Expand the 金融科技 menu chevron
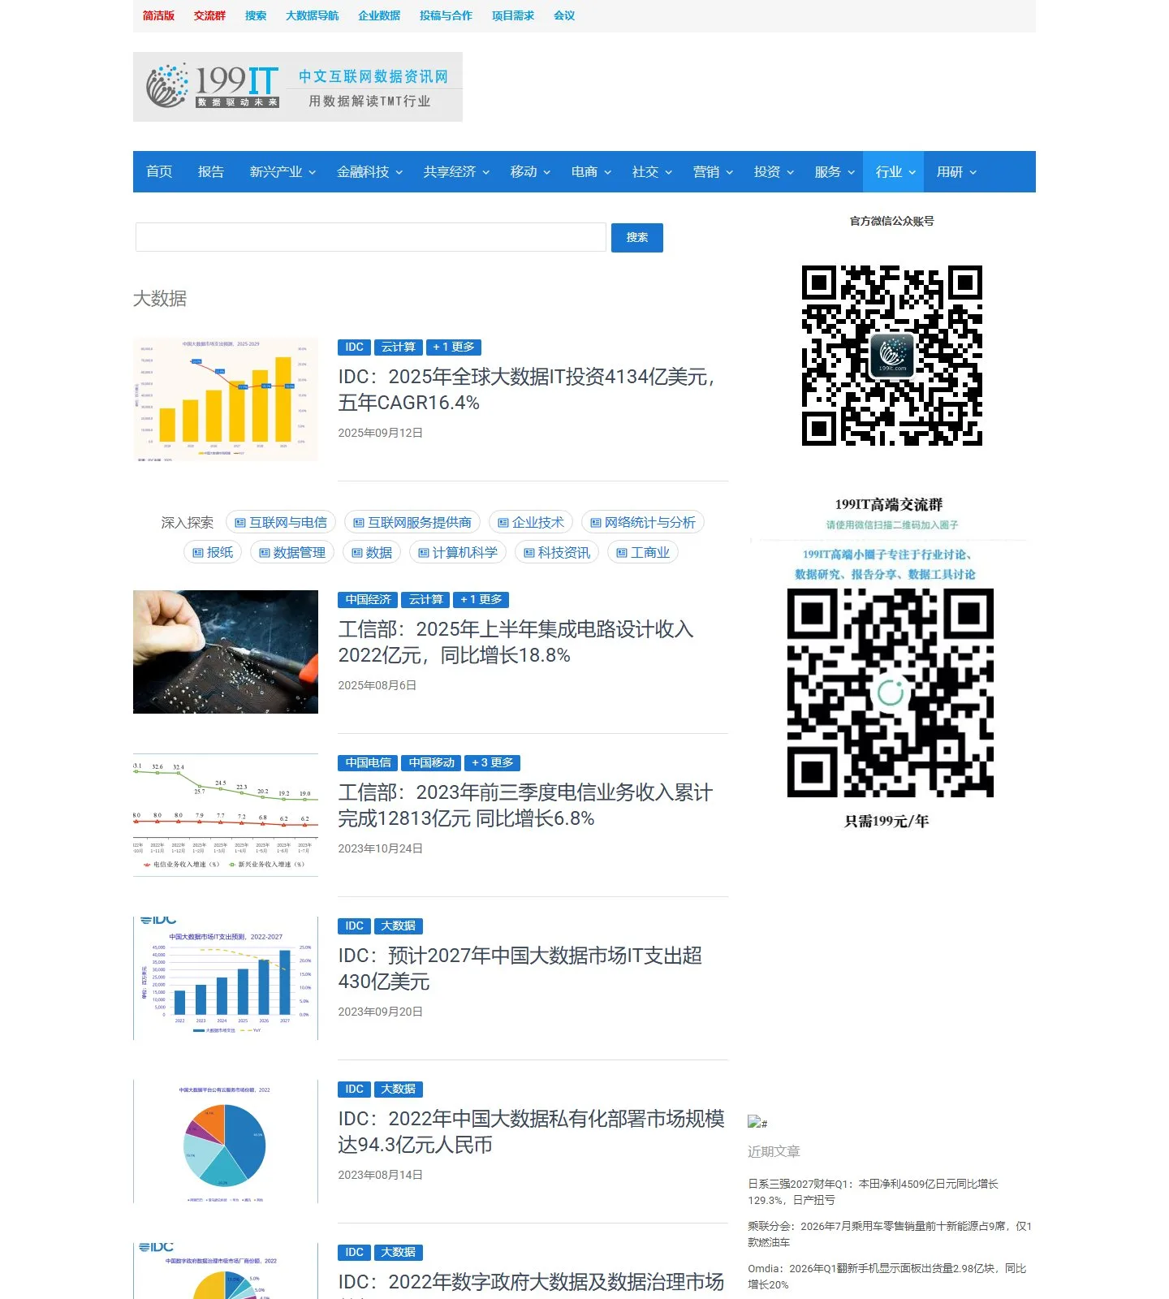 tap(399, 172)
